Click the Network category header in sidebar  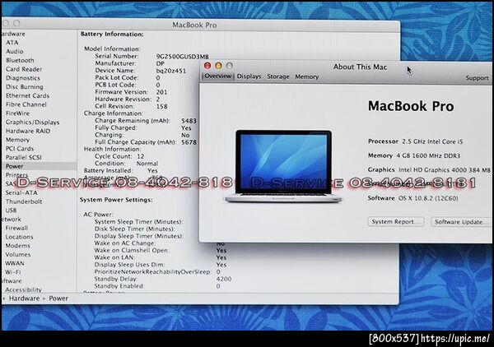pos(12,219)
